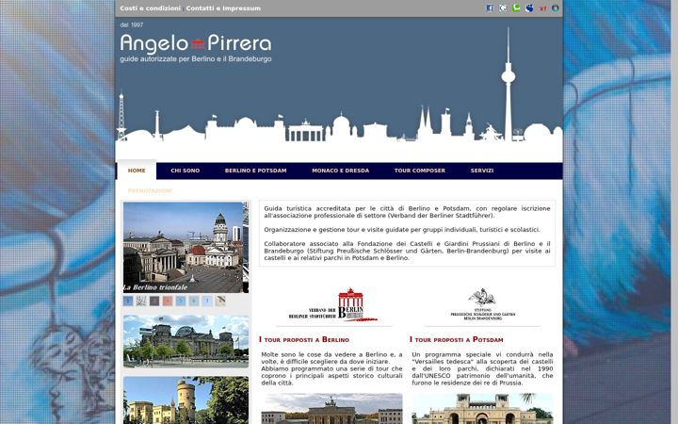Click the 'Guida turistica accreditata' paragraph
The image size is (678, 424).
pyautogui.click(x=407, y=212)
